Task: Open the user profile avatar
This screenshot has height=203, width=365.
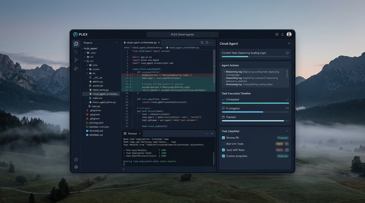Action: coord(289,34)
